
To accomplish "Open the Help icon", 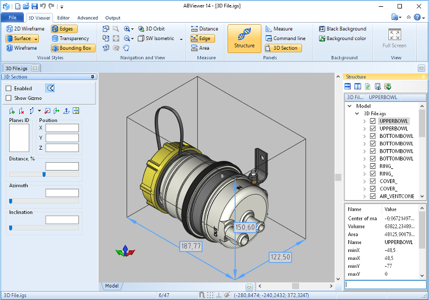I will pyautogui.click(x=417, y=18).
